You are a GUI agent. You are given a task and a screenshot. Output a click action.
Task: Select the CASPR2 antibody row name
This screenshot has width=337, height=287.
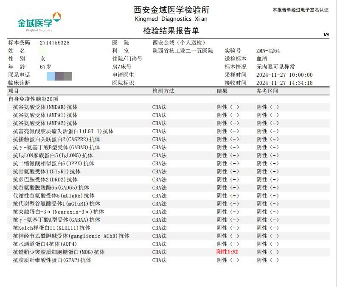pyautogui.click(x=56, y=139)
